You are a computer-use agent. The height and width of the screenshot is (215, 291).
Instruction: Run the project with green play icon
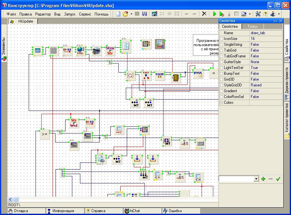point(215,14)
